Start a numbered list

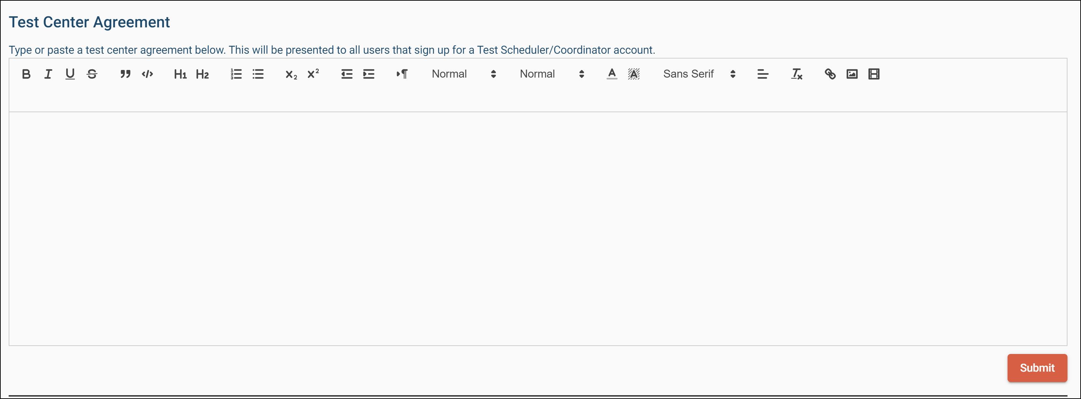click(x=236, y=74)
